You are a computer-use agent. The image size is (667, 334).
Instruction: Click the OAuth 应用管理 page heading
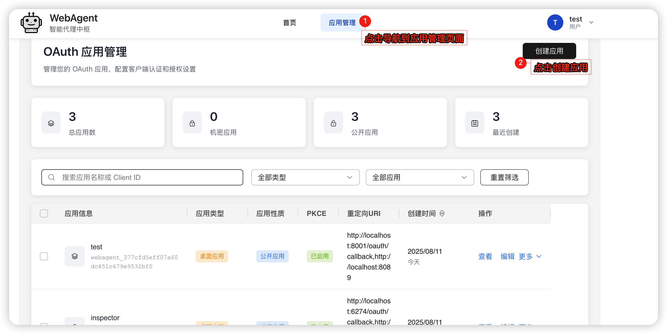(85, 52)
